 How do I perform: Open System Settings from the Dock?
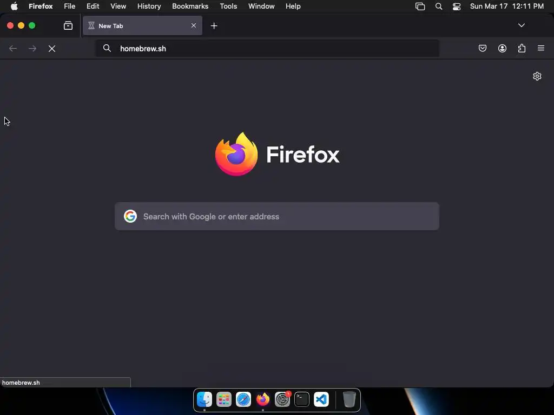pos(282,399)
